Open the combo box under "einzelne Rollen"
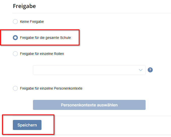 pyautogui.click(x=89, y=70)
